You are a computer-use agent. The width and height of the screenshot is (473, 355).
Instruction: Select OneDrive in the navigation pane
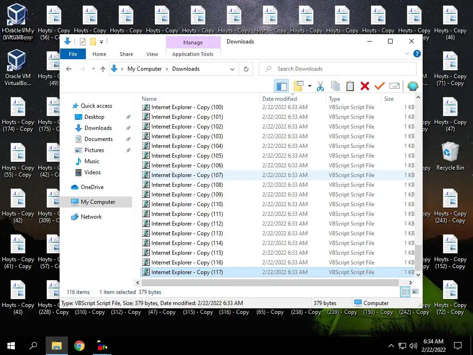[x=92, y=187]
